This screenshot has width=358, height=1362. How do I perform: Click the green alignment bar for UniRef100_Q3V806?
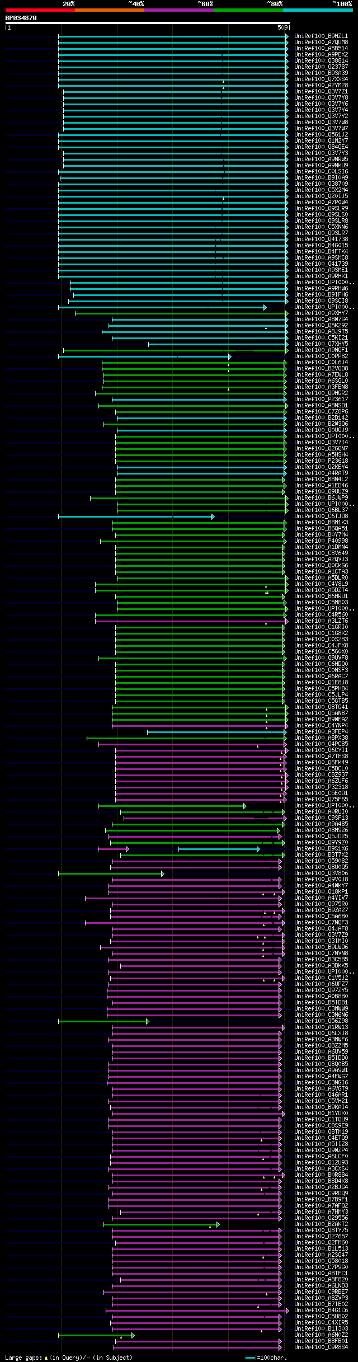tap(111, 873)
